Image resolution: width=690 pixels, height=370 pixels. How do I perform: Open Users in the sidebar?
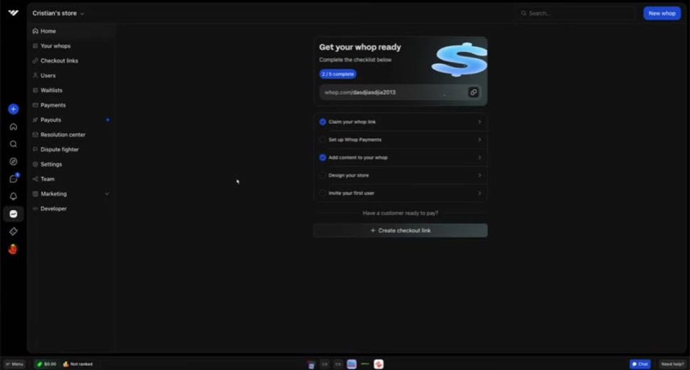(71, 75)
